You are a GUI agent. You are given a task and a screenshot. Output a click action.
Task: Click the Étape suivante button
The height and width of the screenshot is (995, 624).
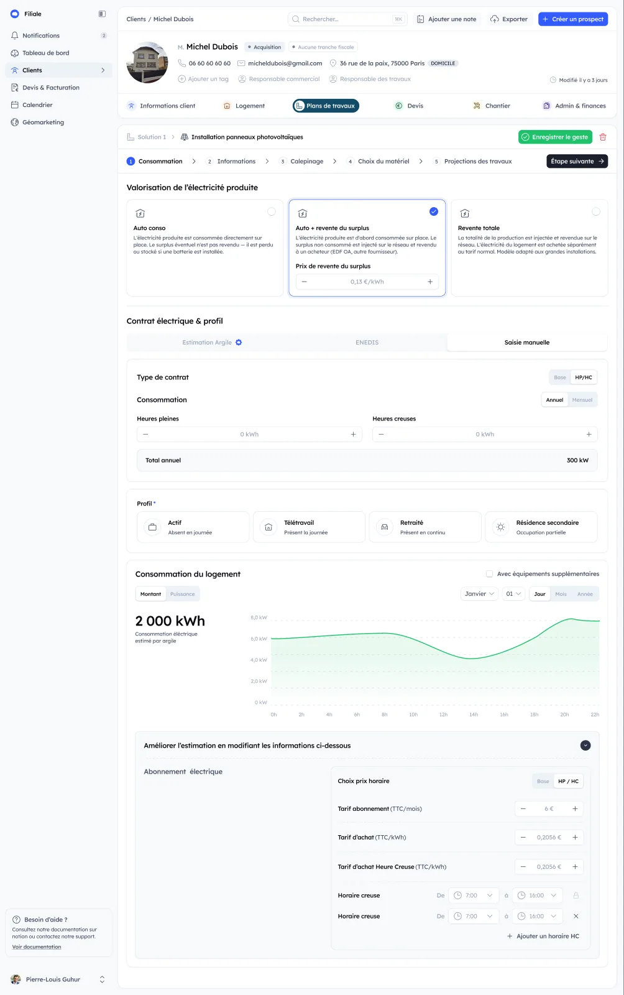577,161
